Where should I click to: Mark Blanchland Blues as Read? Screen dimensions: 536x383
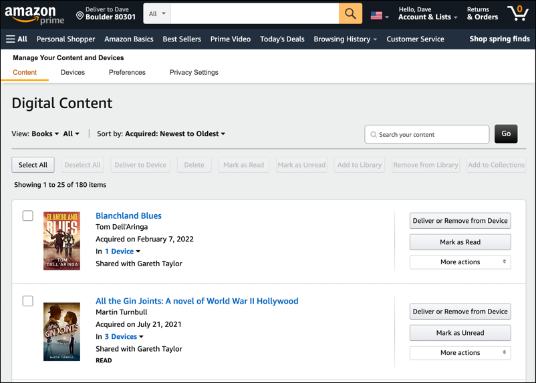click(x=460, y=242)
